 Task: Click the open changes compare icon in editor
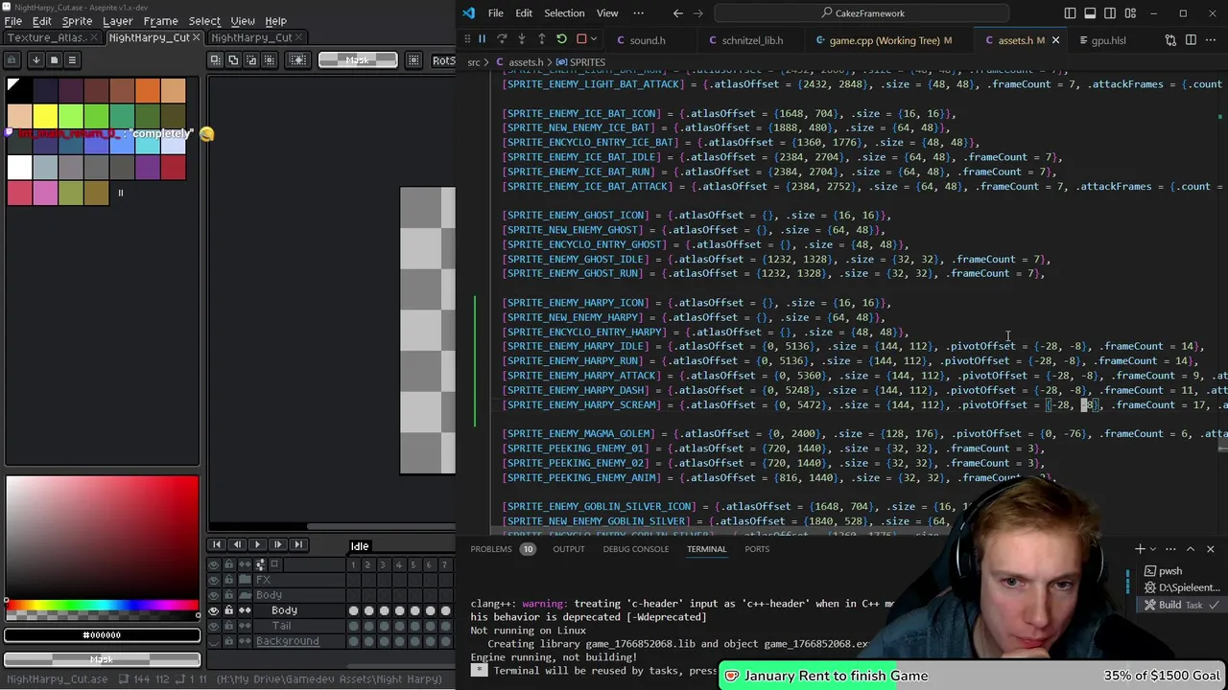pyautogui.click(x=1170, y=40)
